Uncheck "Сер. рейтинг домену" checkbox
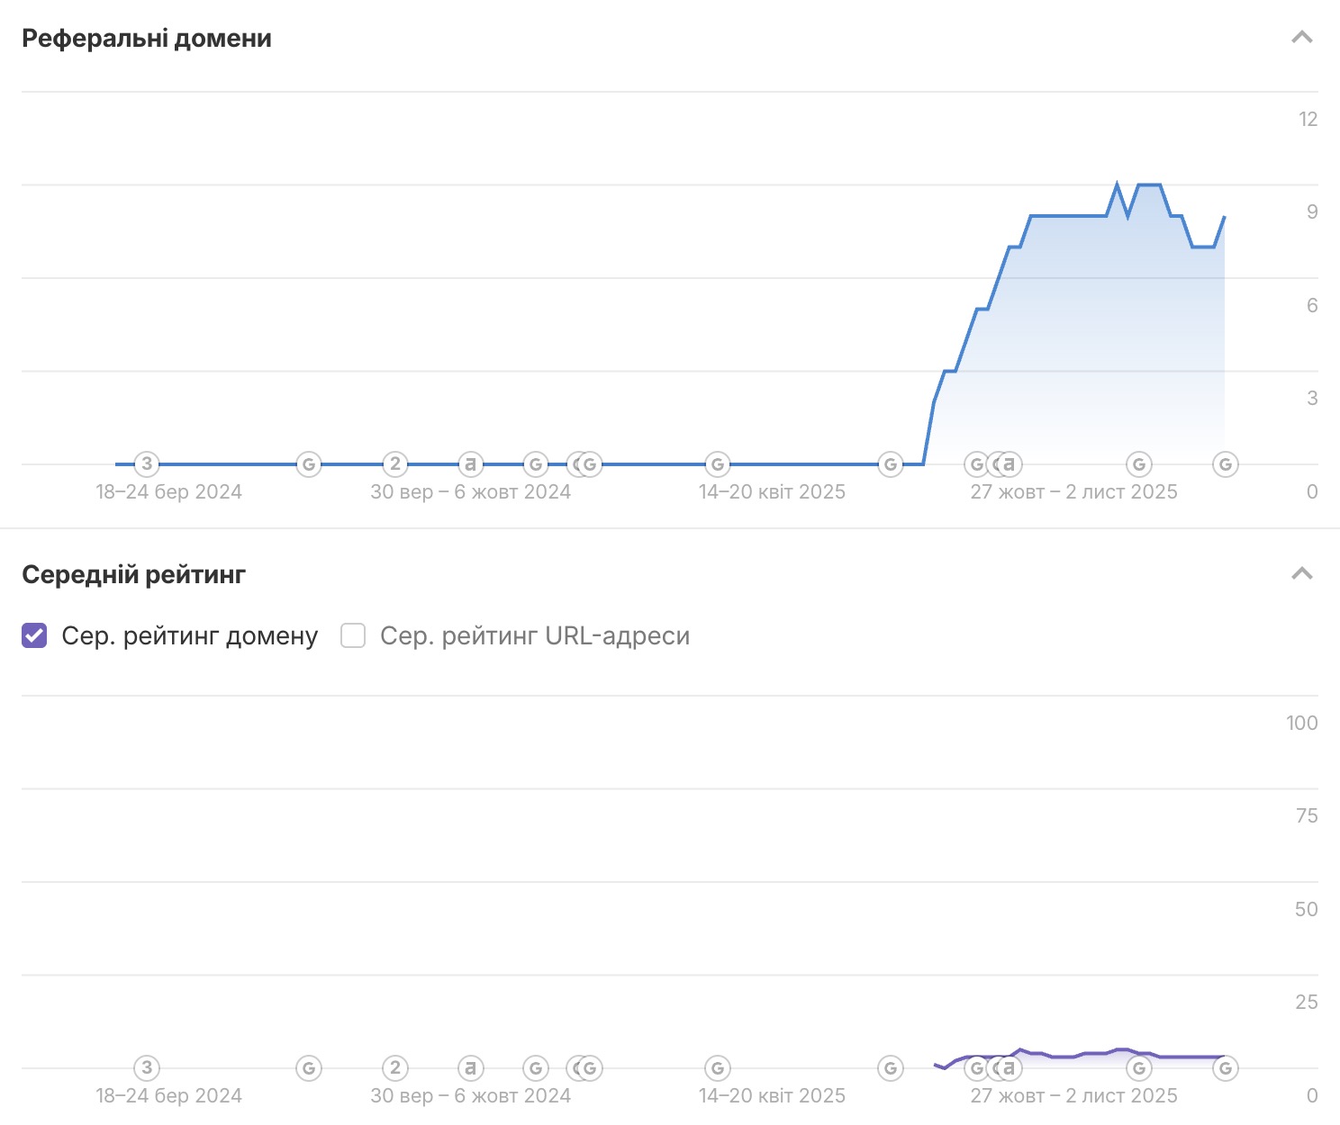This screenshot has width=1340, height=1125. [x=34, y=636]
